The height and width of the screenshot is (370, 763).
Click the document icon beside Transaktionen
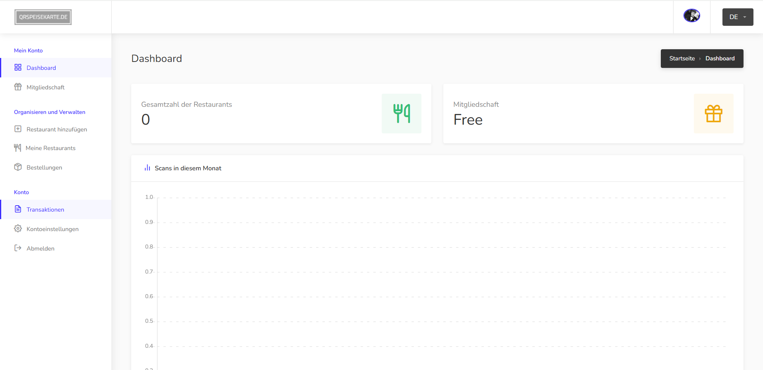coord(18,209)
